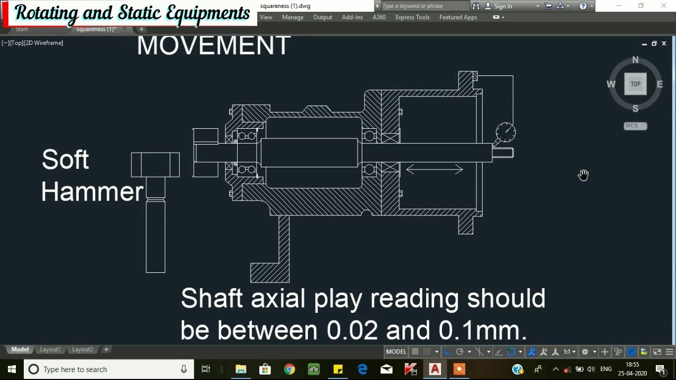Expand the ribbon minimize options arrow
Image resolution: width=676 pixels, height=380 pixels.
tap(503, 17)
